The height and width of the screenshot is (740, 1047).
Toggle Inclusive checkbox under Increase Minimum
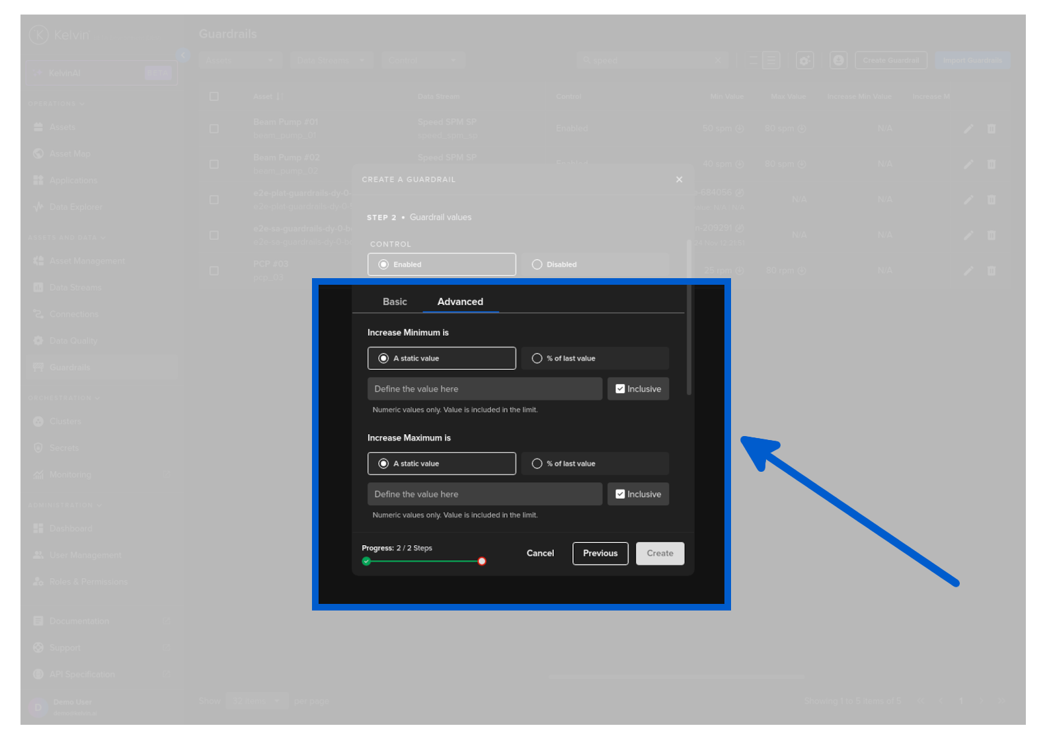[620, 389]
